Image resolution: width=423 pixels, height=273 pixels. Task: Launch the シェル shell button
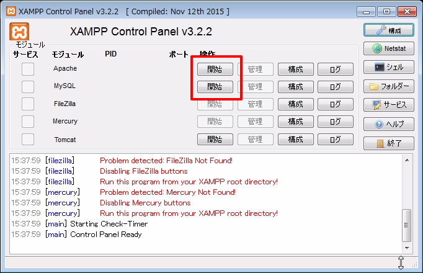click(388, 67)
